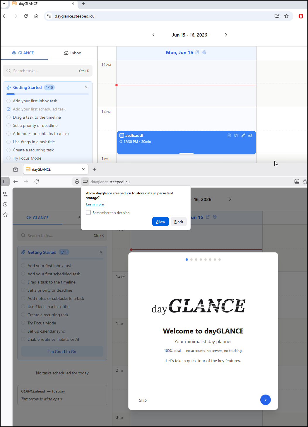Select dayGLANCE tab in bottom browser
The width and height of the screenshot is (308, 427).
tap(55, 169)
